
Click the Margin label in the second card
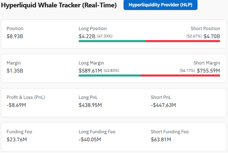point(14,63)
